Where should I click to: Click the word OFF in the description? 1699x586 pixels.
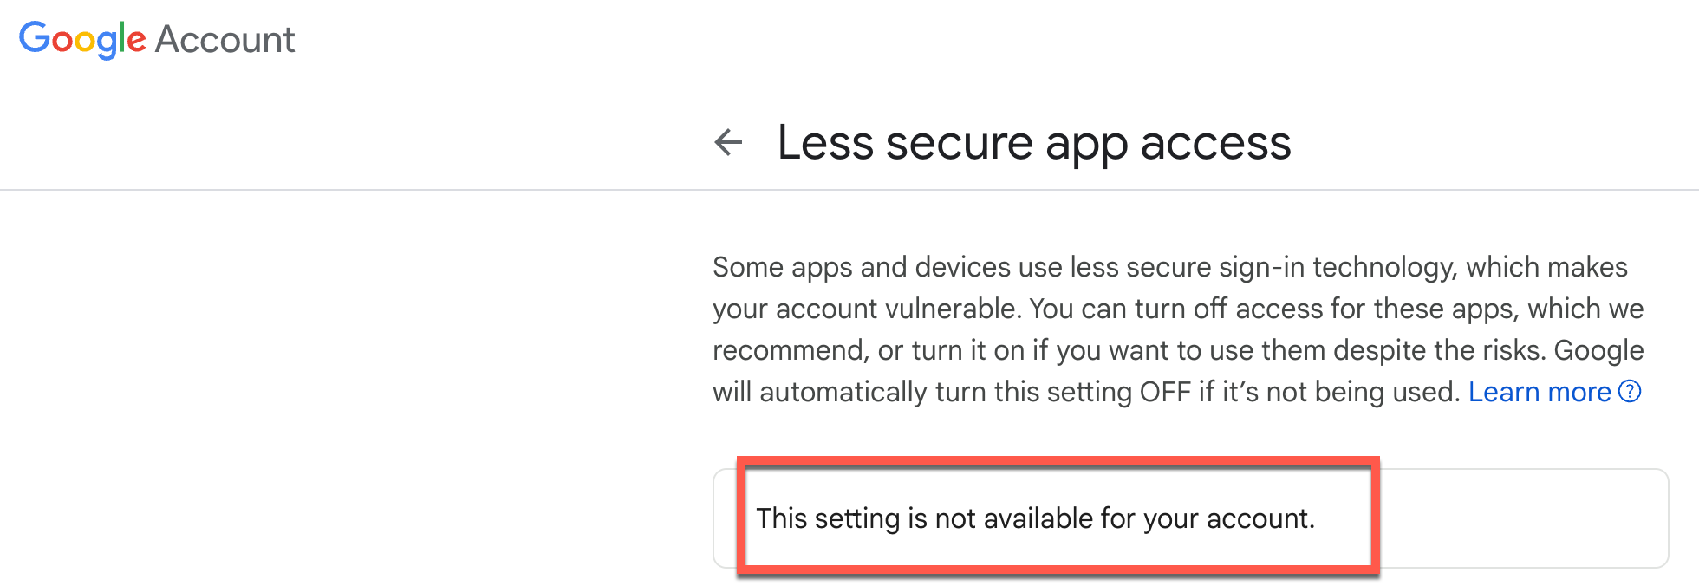pos(1164,392)
